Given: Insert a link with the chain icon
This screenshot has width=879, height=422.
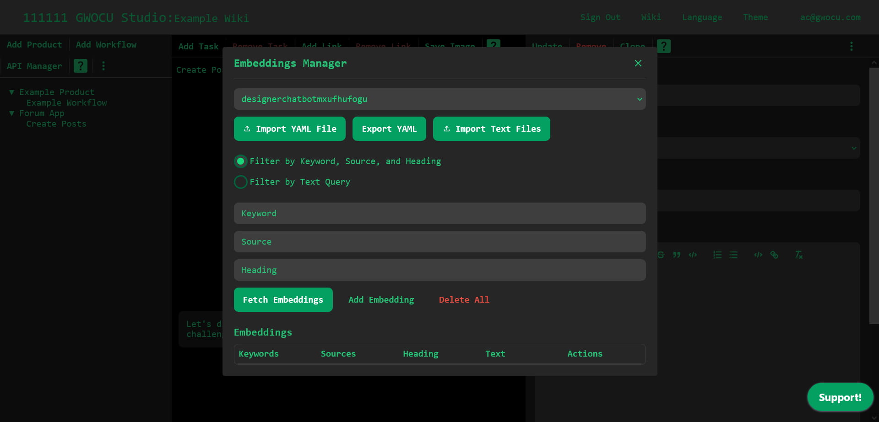Looking at the screenshot, I should [774, 255].
